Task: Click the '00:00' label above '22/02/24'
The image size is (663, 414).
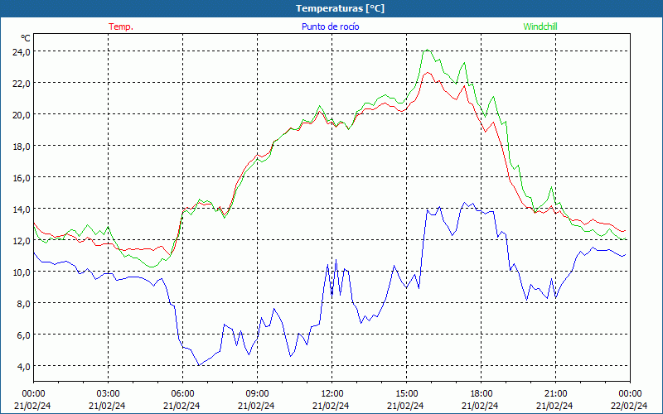Action: click(x=630, y=394)
